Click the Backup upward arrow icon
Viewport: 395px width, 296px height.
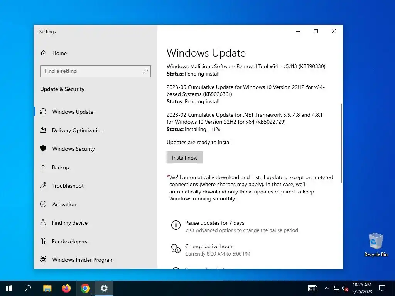43,167
